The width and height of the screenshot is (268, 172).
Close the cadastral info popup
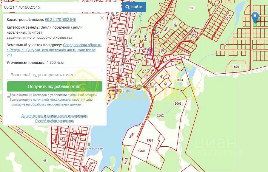pyautogui.click(x=102, y=18)
